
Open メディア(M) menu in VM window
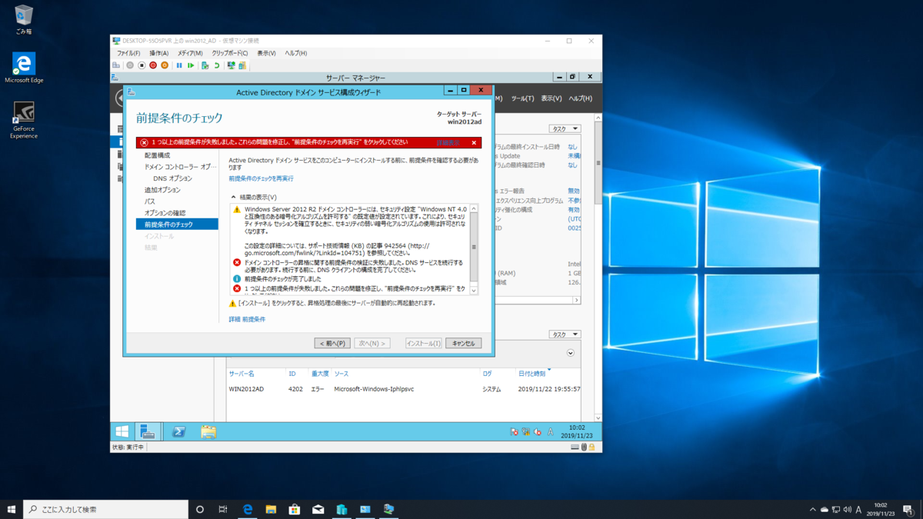(x=190, y=53)
